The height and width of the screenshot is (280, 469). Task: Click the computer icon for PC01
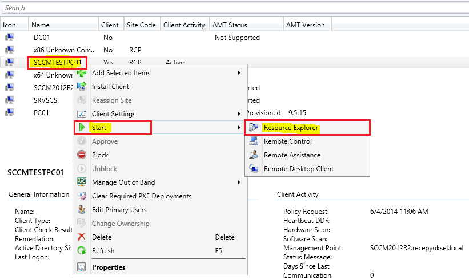pos(10,112)
